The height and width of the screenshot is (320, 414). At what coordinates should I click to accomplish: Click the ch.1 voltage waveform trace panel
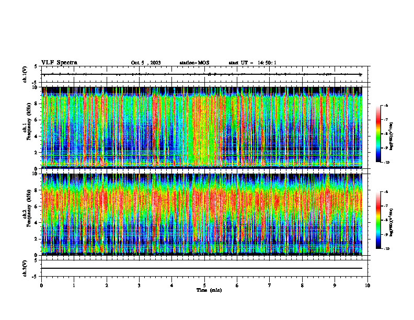(204, 74)
